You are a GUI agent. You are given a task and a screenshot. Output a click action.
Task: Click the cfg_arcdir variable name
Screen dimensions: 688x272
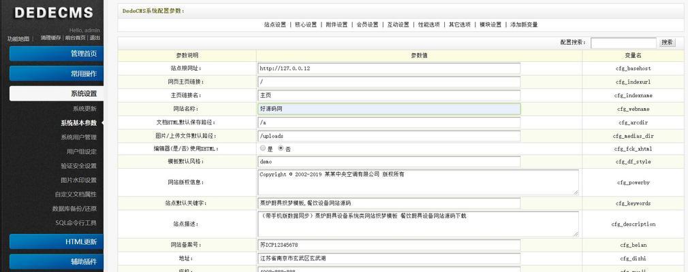tap(633, 122)
